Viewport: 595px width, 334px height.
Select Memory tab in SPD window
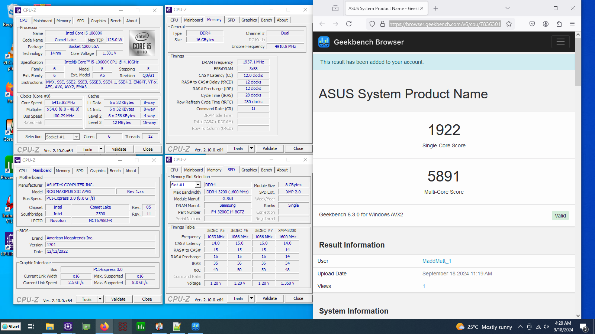pos(214,170)
